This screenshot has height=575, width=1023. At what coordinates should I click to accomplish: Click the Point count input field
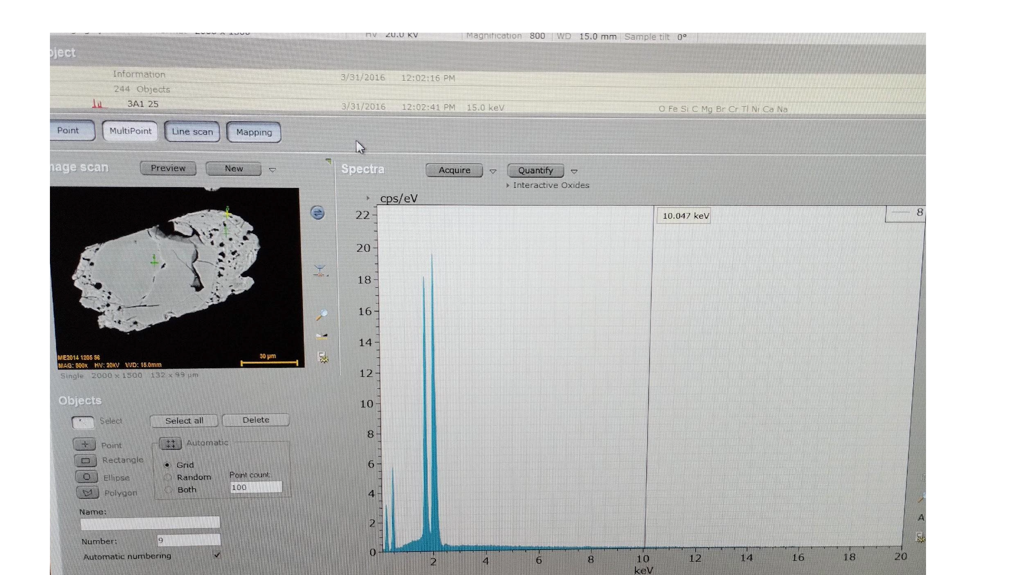click(x=256, y=487)
